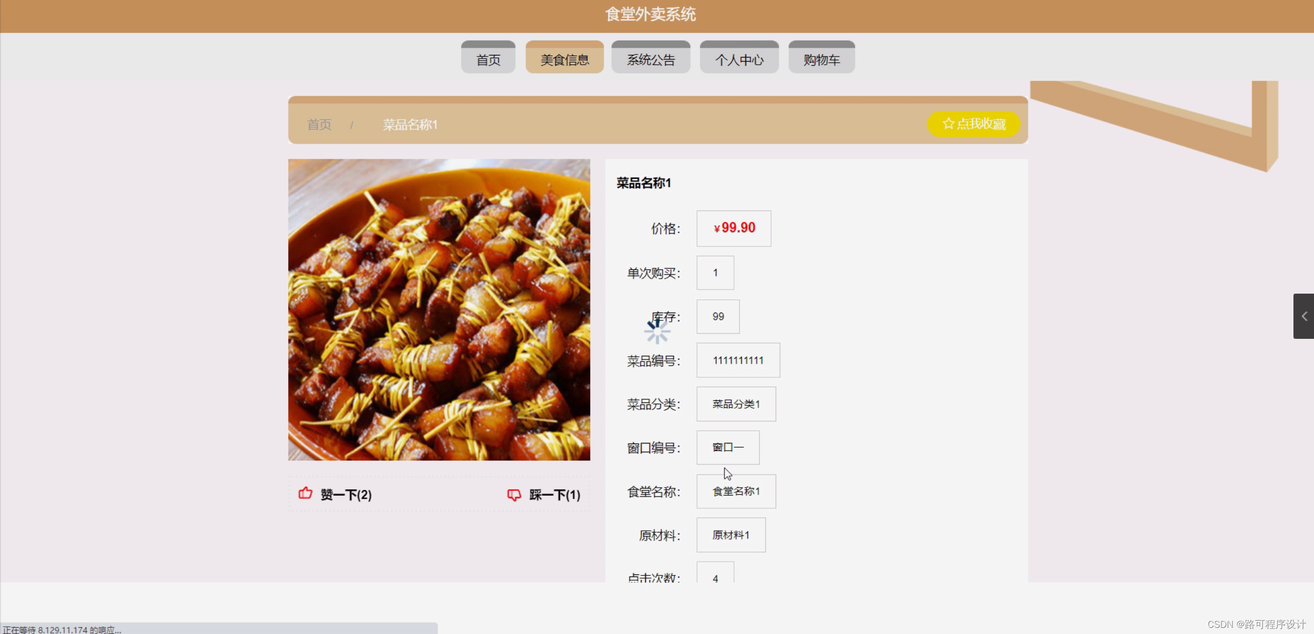Image resolution: width=1314 pixels, height=634 pixels.
Task: Click the ¥99.90 price box
Action: (733, 228)
